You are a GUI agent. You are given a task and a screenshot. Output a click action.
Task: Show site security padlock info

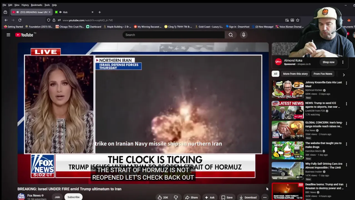point(54,20)
